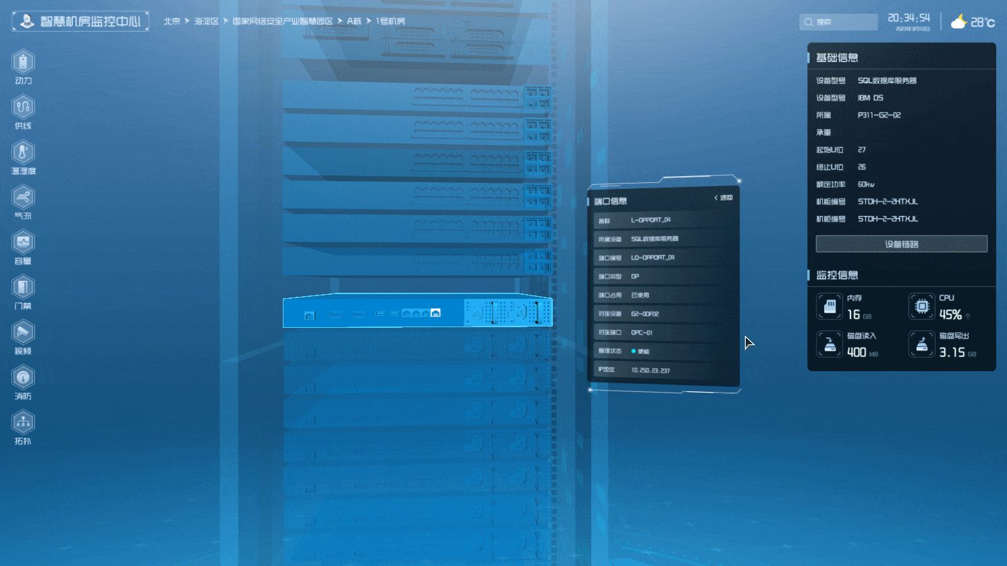1007x566 pixels.
Task: Click the memory 16 GB value
Action: coord(859,315)
